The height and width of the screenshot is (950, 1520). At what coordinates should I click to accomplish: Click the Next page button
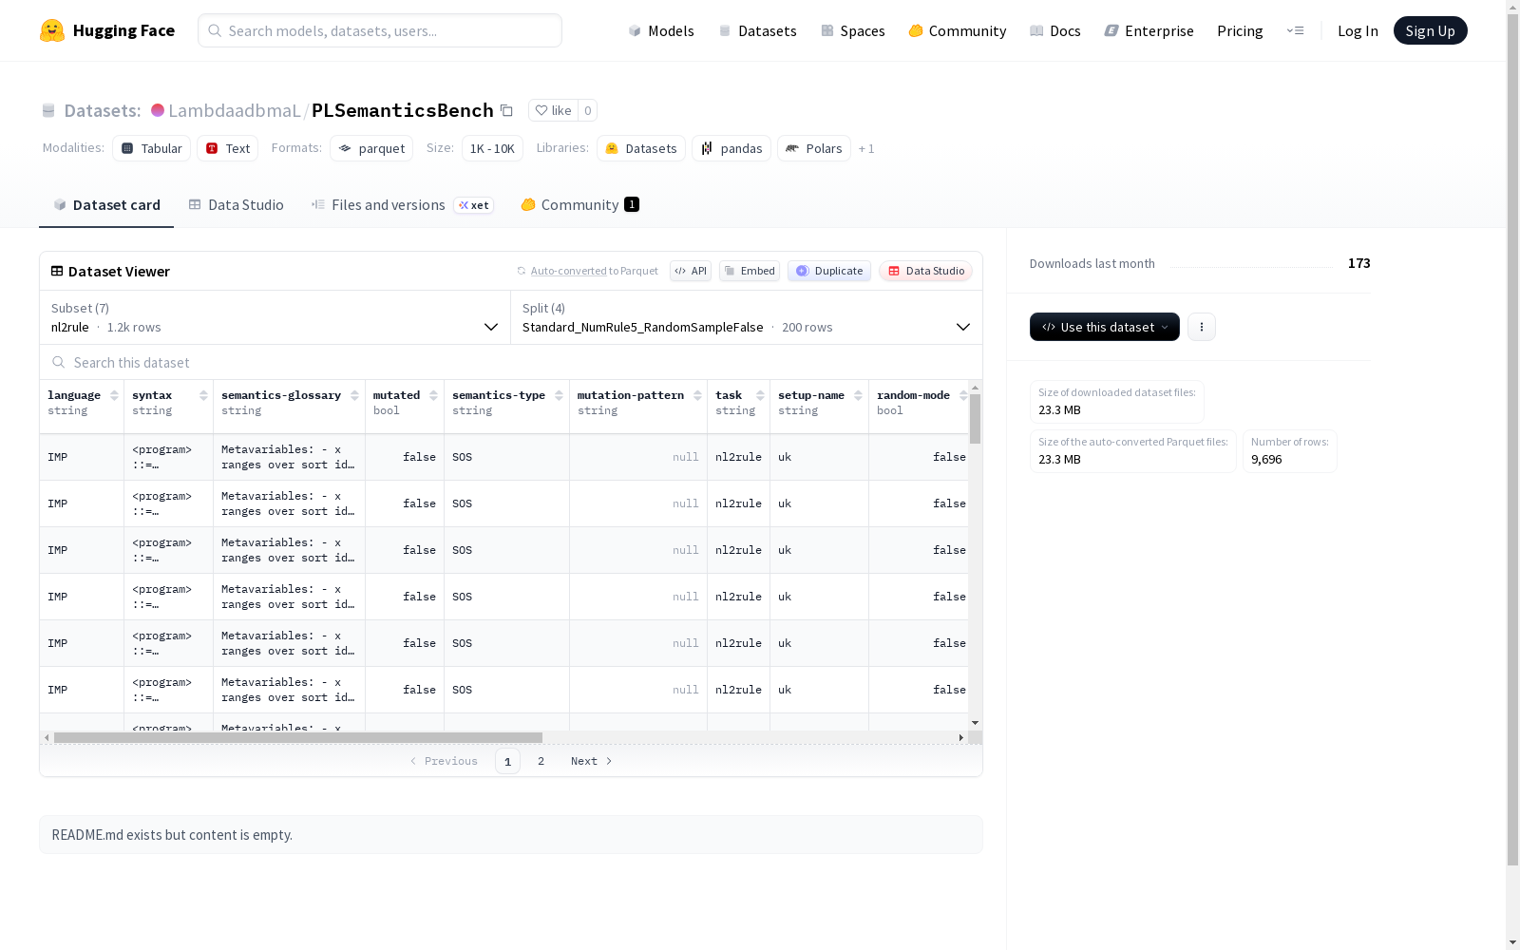click(591, 761)
